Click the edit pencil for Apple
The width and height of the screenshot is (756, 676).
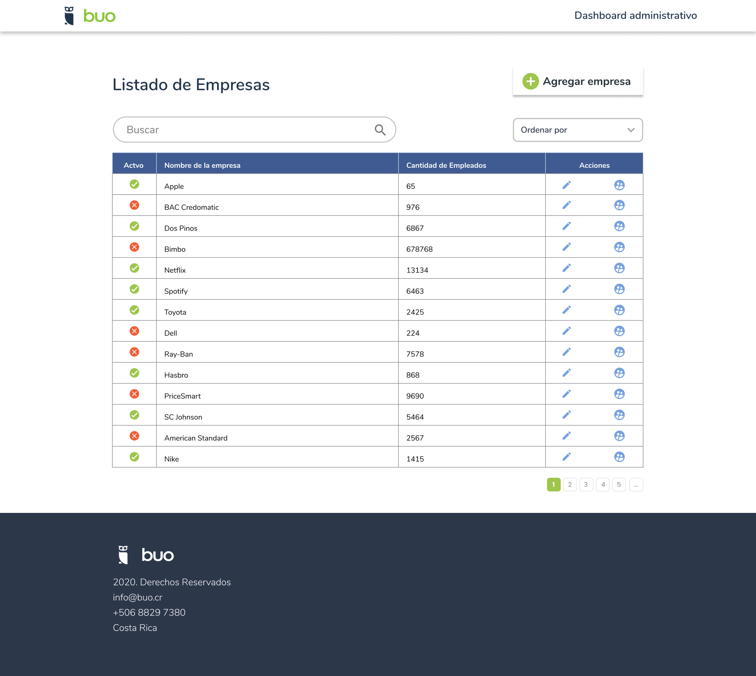tap(566, 185)
